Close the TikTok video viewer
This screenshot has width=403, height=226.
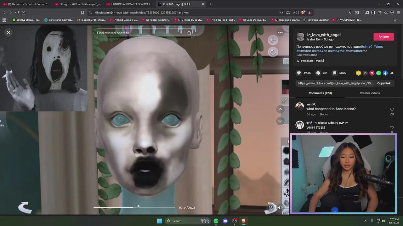(x=9, y=32)
